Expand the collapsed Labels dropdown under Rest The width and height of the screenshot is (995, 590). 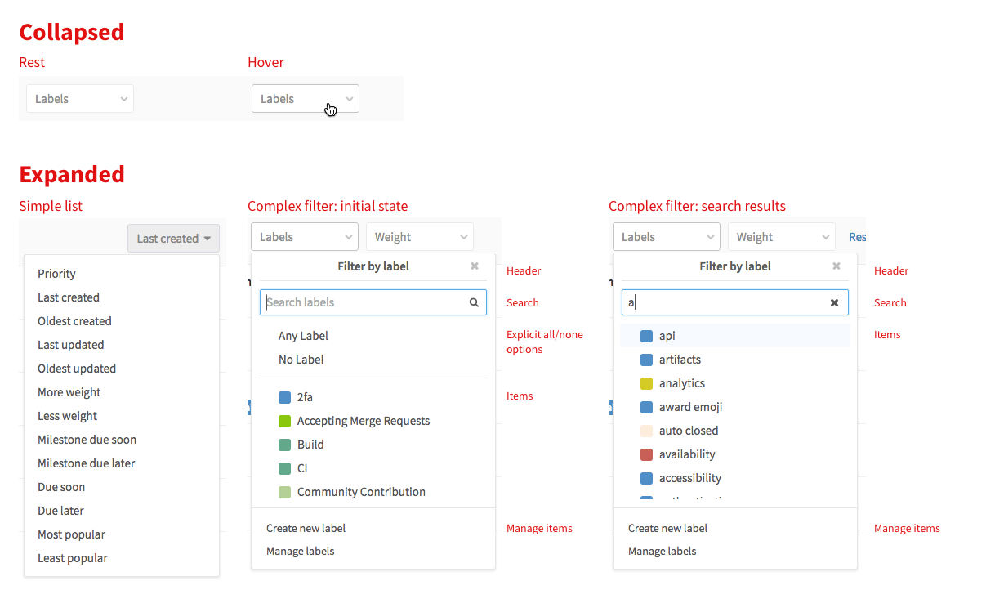[x=79, y=98]
